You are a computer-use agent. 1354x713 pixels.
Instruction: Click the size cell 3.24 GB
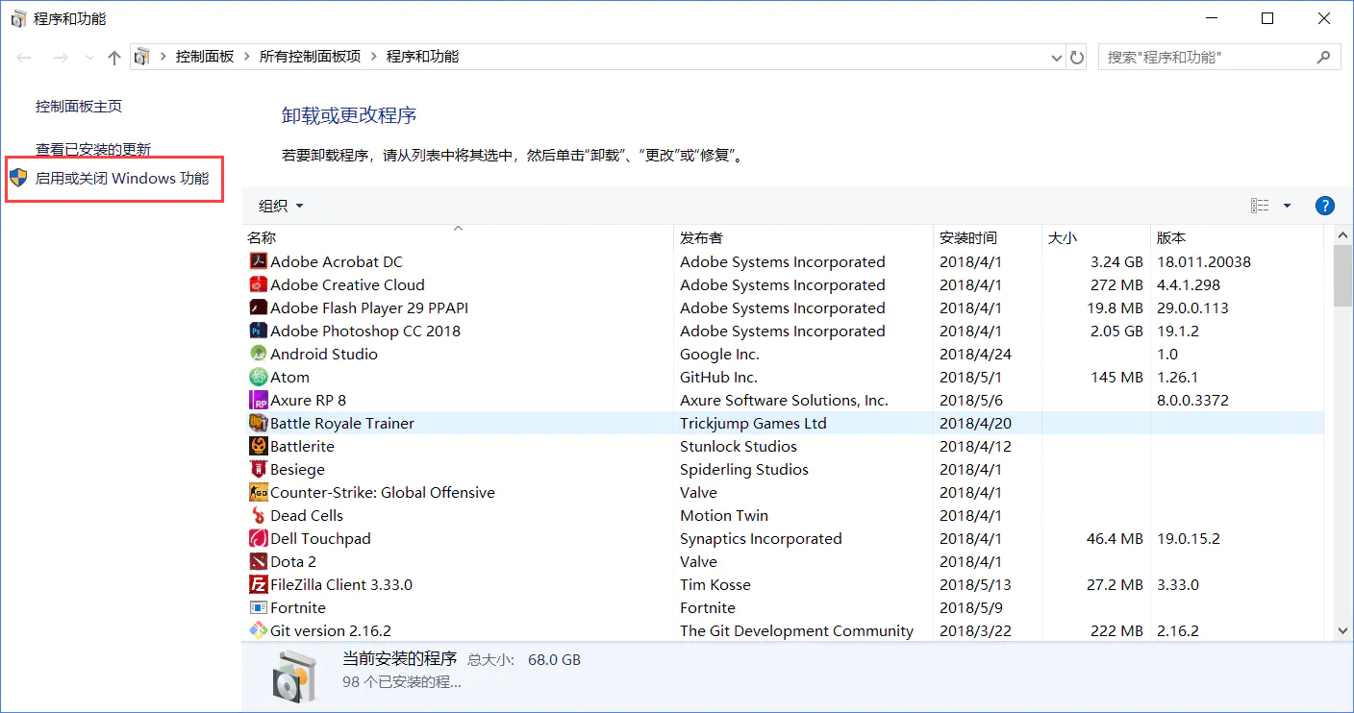(1116, 261)
